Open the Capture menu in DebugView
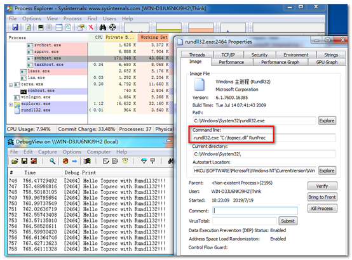Viewport: 352px width, 260px height. click(48, 152)
